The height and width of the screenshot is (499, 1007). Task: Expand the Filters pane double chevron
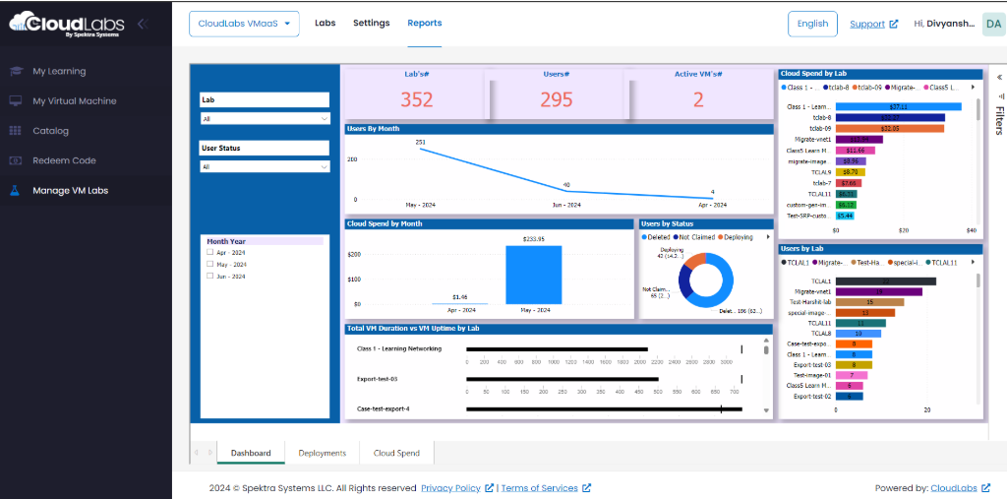pos(999,77)
